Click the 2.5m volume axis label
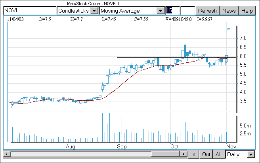260x163 pixels. 245,134
